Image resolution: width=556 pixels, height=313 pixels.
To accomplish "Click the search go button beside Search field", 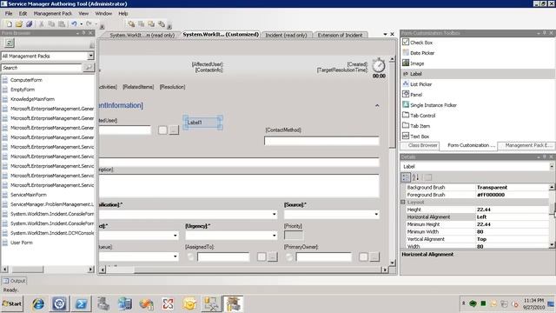I will tap(89, 68).
